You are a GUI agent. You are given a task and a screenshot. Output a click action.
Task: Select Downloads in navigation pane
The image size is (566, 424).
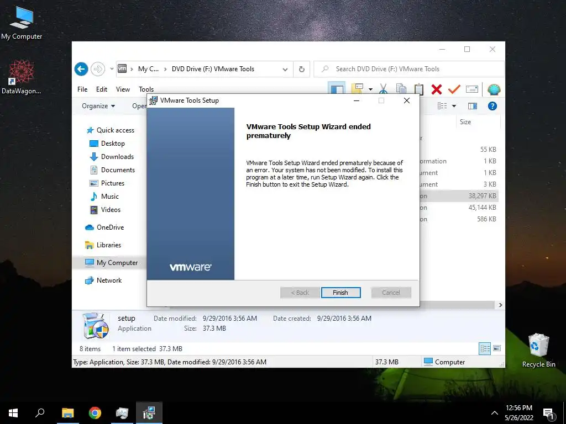[112, 157]
